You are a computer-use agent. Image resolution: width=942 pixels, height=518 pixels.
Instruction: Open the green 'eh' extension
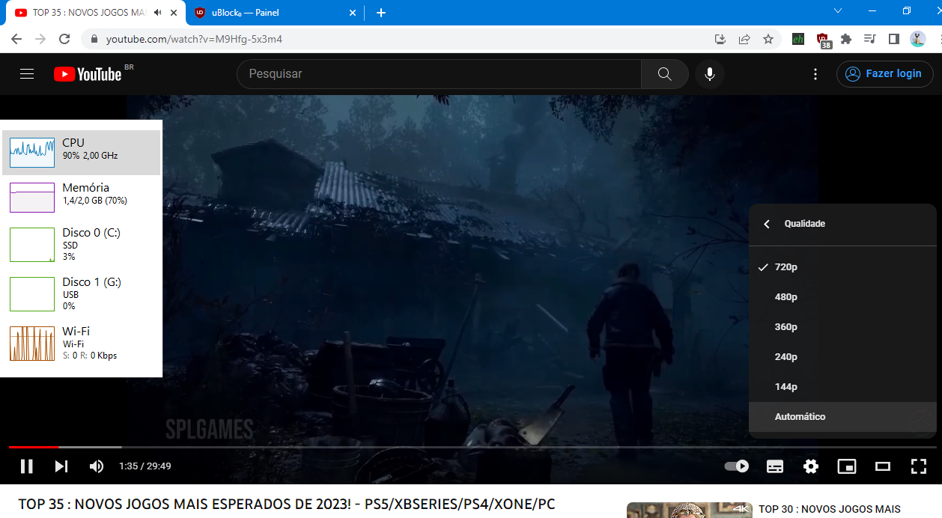pos(798,39)
